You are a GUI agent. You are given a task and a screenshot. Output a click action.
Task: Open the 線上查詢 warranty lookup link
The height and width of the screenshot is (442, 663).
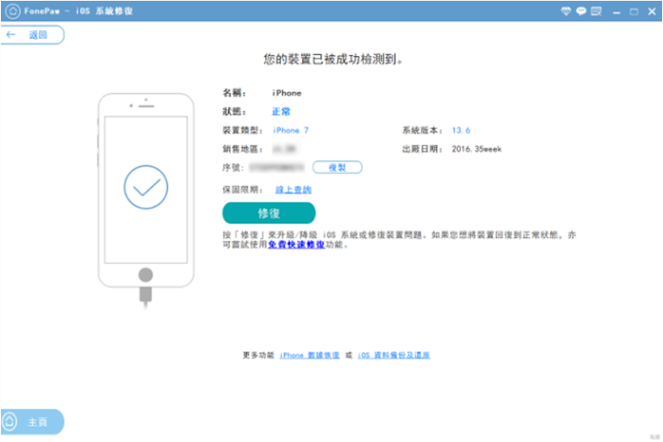(x=294, y=188)
